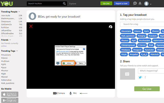Image resolution: width=164 pixels, height=103 pixels.
Task: Add a snapshot via camera thumbnail
Action: (128, 74)
